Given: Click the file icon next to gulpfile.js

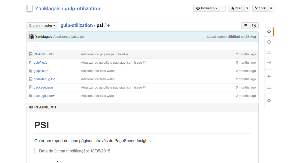Looking at the screenshot, I should click(x=31, y=63).
